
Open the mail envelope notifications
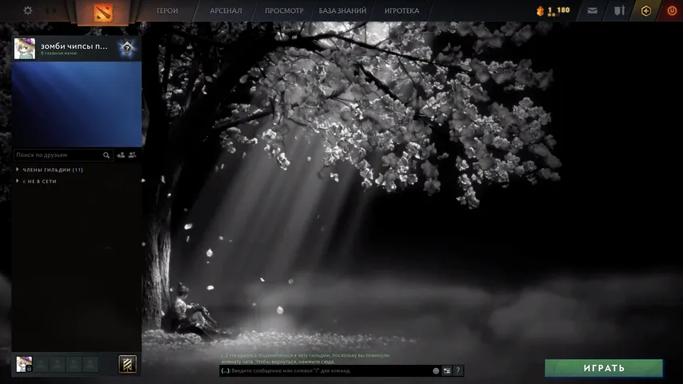coord(592,10)
